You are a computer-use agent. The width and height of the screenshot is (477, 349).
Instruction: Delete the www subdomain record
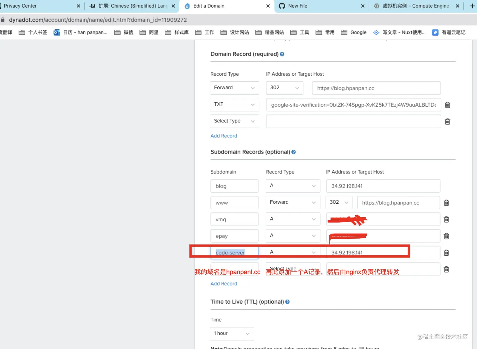446,203
